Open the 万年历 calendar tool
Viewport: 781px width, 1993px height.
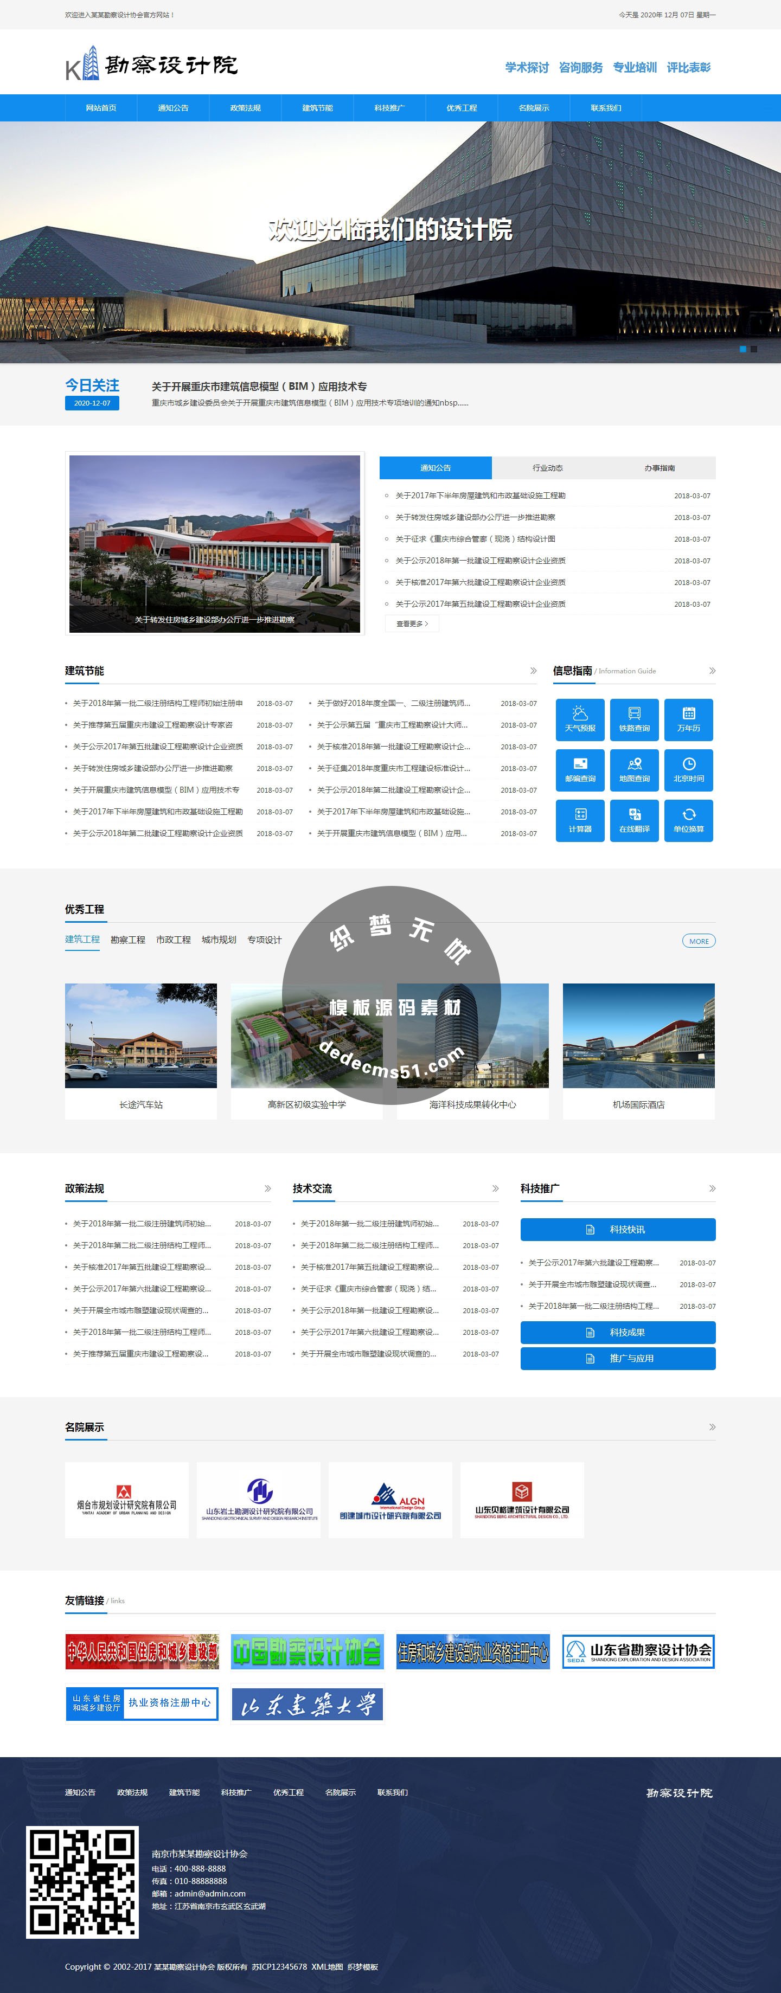[x=688, y=719]
